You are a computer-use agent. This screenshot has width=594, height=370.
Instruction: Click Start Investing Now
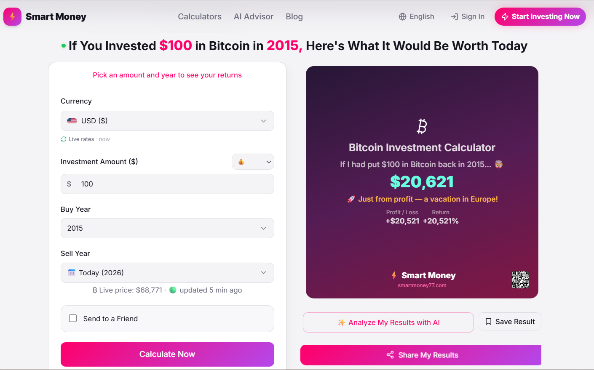[540, 16]
